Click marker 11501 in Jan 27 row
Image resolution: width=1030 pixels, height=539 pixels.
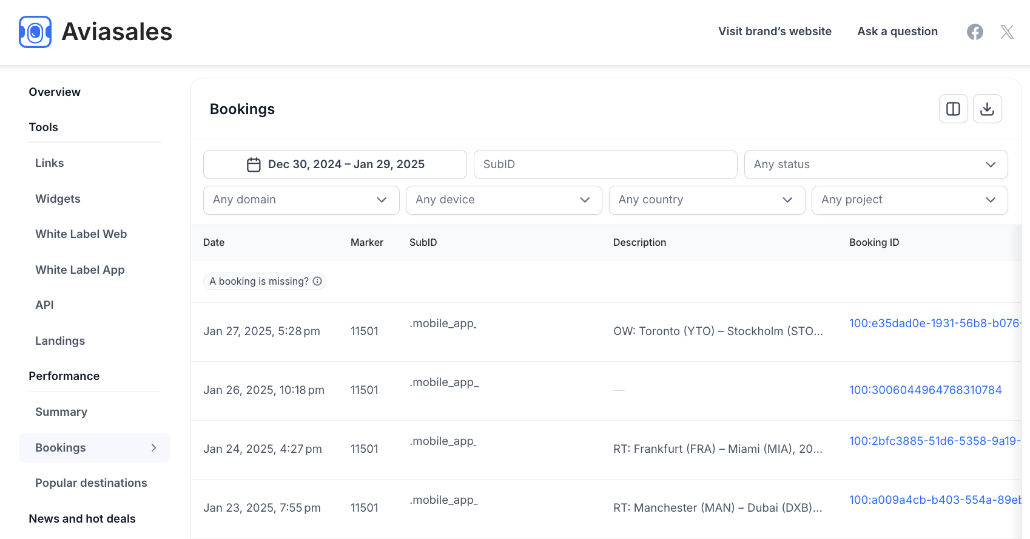pyautogui.click(x=365, y=331)
